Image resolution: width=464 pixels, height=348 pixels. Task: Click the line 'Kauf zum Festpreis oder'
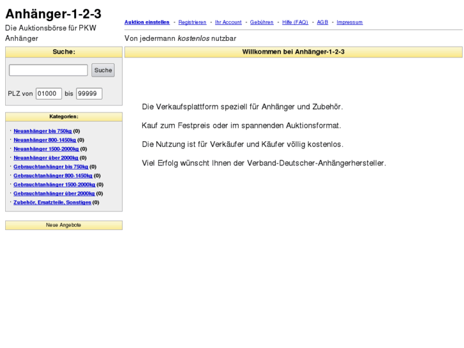coord(241,126)
